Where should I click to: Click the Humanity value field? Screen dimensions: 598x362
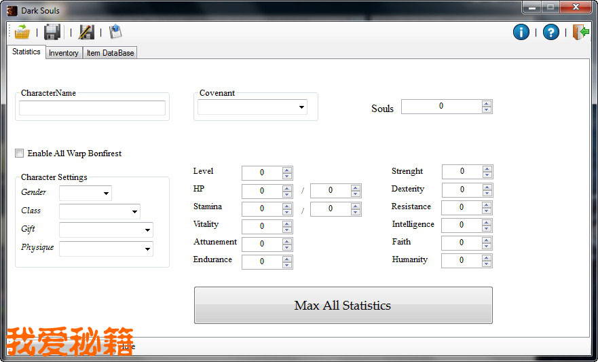pos(462,260)
